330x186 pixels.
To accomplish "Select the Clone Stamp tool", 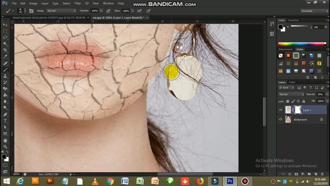I will coord(5,76).
